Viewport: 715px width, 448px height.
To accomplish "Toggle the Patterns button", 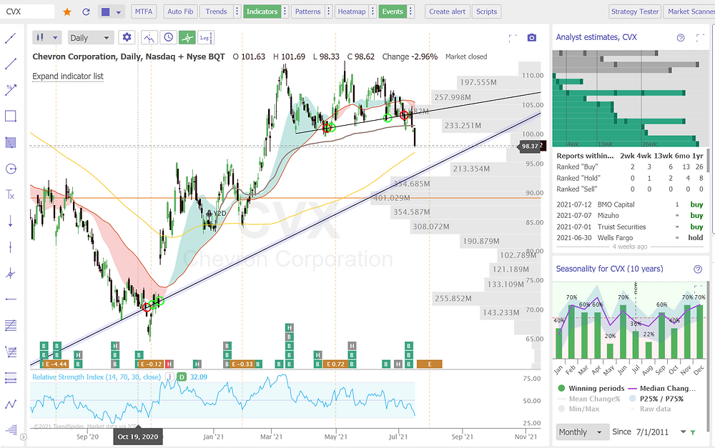I will click(x=307, y=12).
